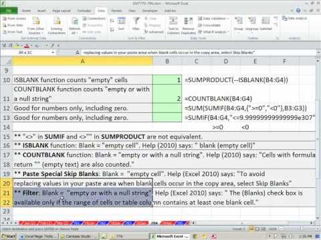Open the Sort dialog
This screenshot has width=321, height=240.
121,24
